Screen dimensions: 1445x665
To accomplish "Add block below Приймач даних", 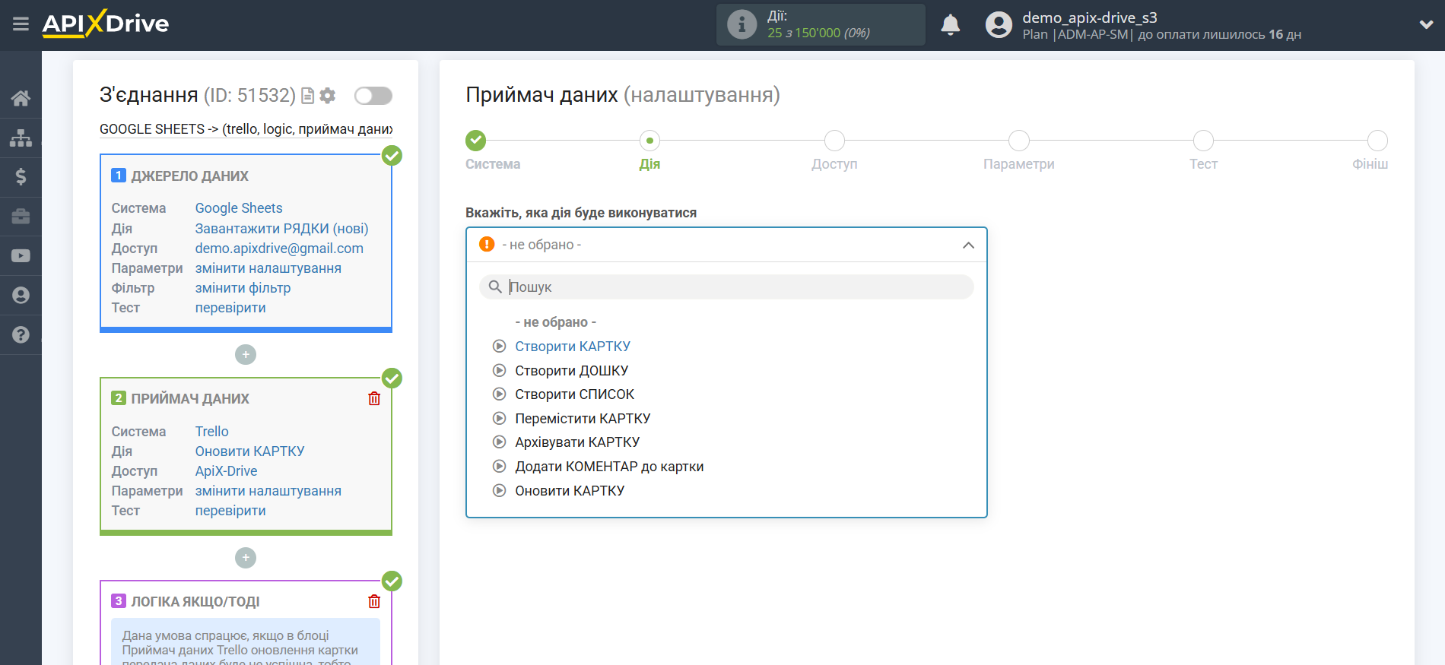I will tap(246, 558).
